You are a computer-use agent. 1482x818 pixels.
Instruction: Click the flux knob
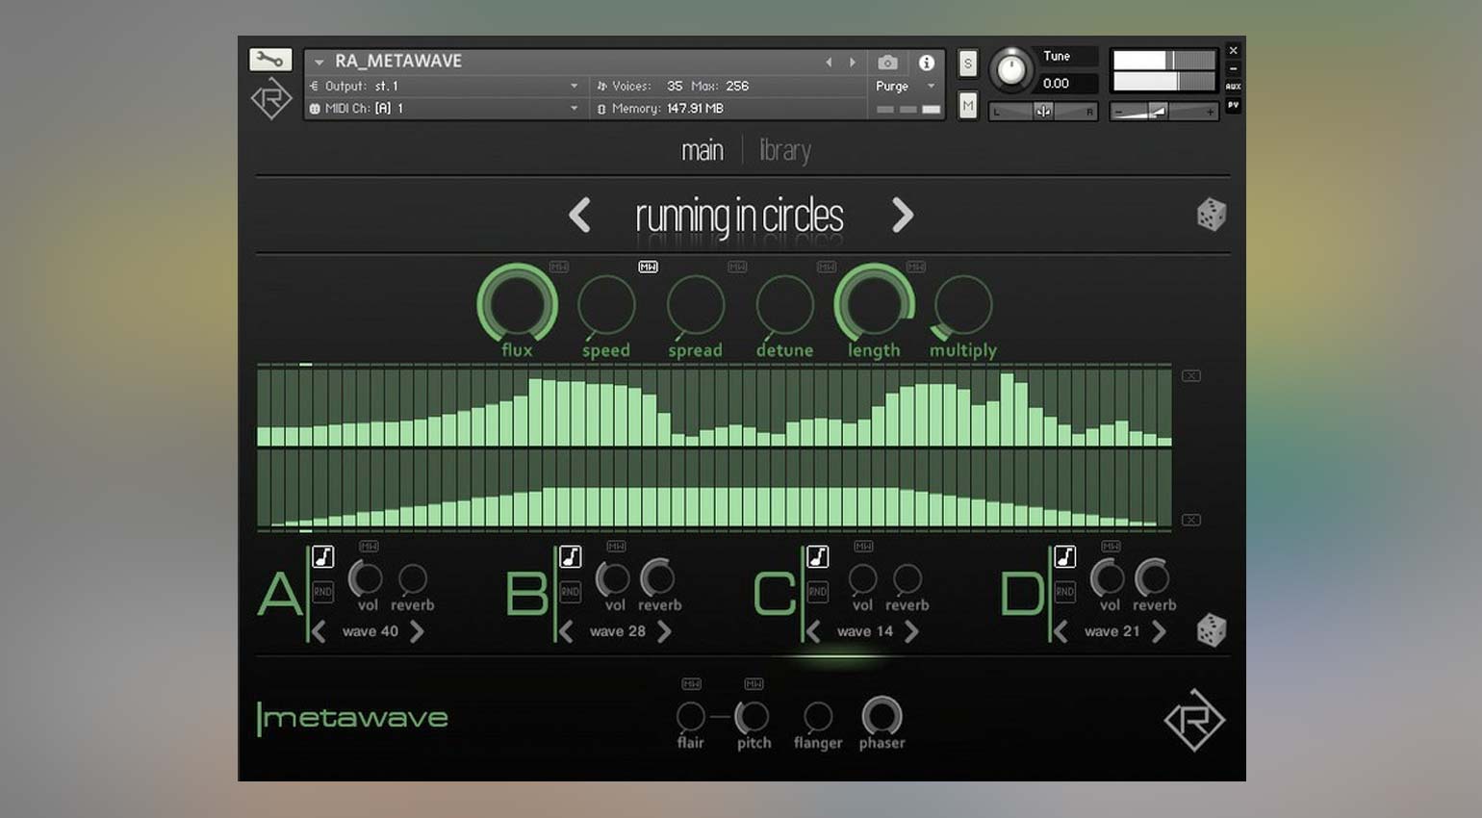tap(517, 304)
